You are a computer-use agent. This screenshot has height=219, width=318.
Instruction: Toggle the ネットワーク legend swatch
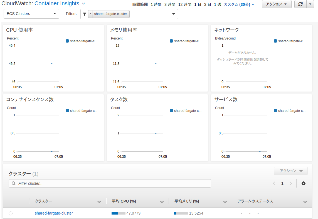[x=275, y=41]
